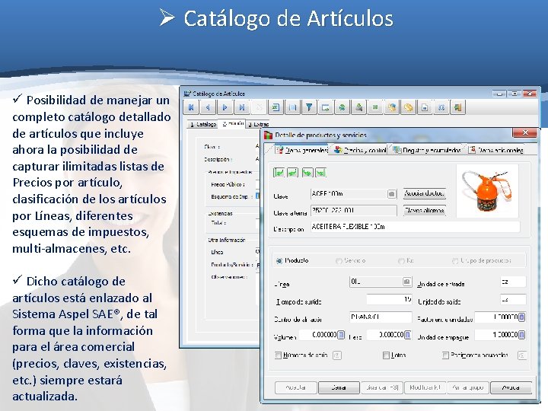Go to previous record in Catálogo toolbar

pos(209,107)
